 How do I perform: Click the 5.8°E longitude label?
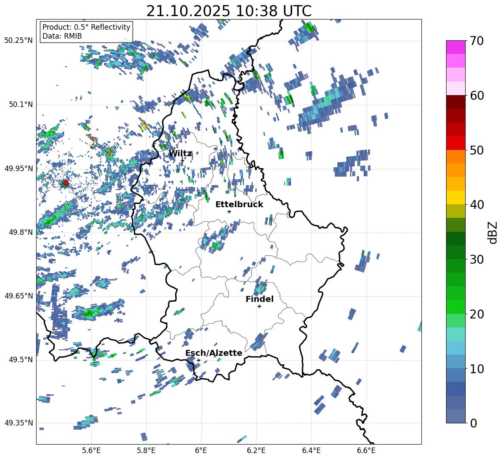point(146,451)
